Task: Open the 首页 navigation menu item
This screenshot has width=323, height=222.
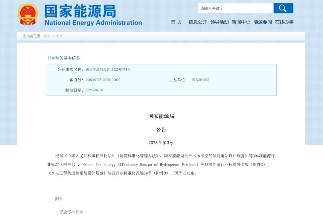Action: coord(176,22)
